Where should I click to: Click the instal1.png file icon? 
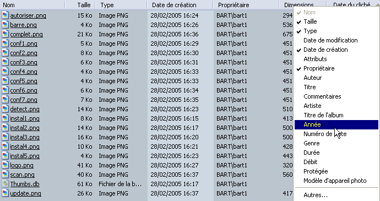pyautogui.click(x=5, y=118)
